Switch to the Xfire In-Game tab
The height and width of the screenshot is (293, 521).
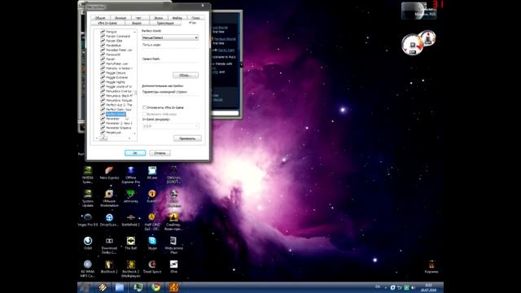click(107, 24)
